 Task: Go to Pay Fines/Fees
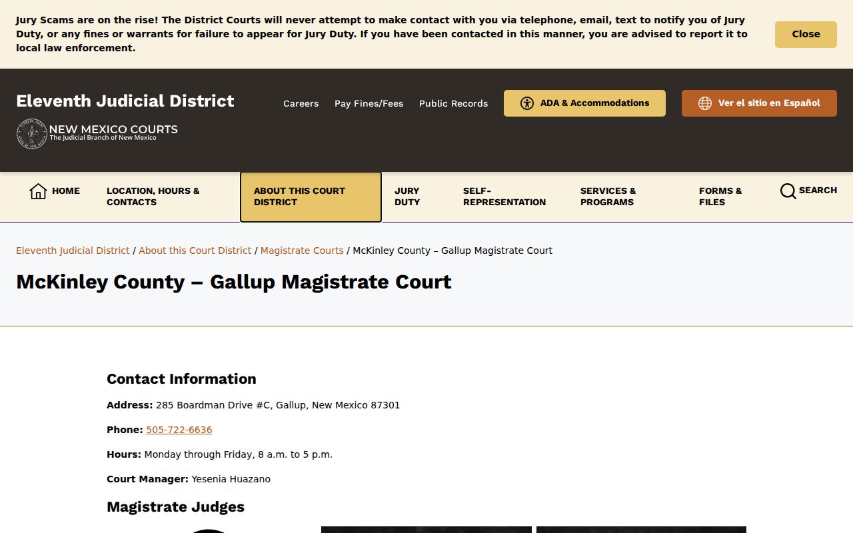point(369,103)
